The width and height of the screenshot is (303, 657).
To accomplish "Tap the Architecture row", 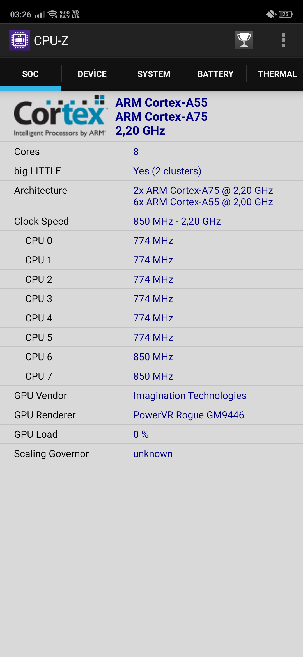I will pyautogui.click(x=151, y=196).
